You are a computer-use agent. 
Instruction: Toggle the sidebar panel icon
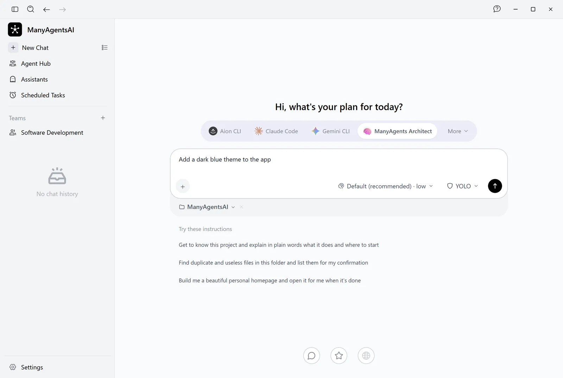pyautogui.click(x=15, y=9)
